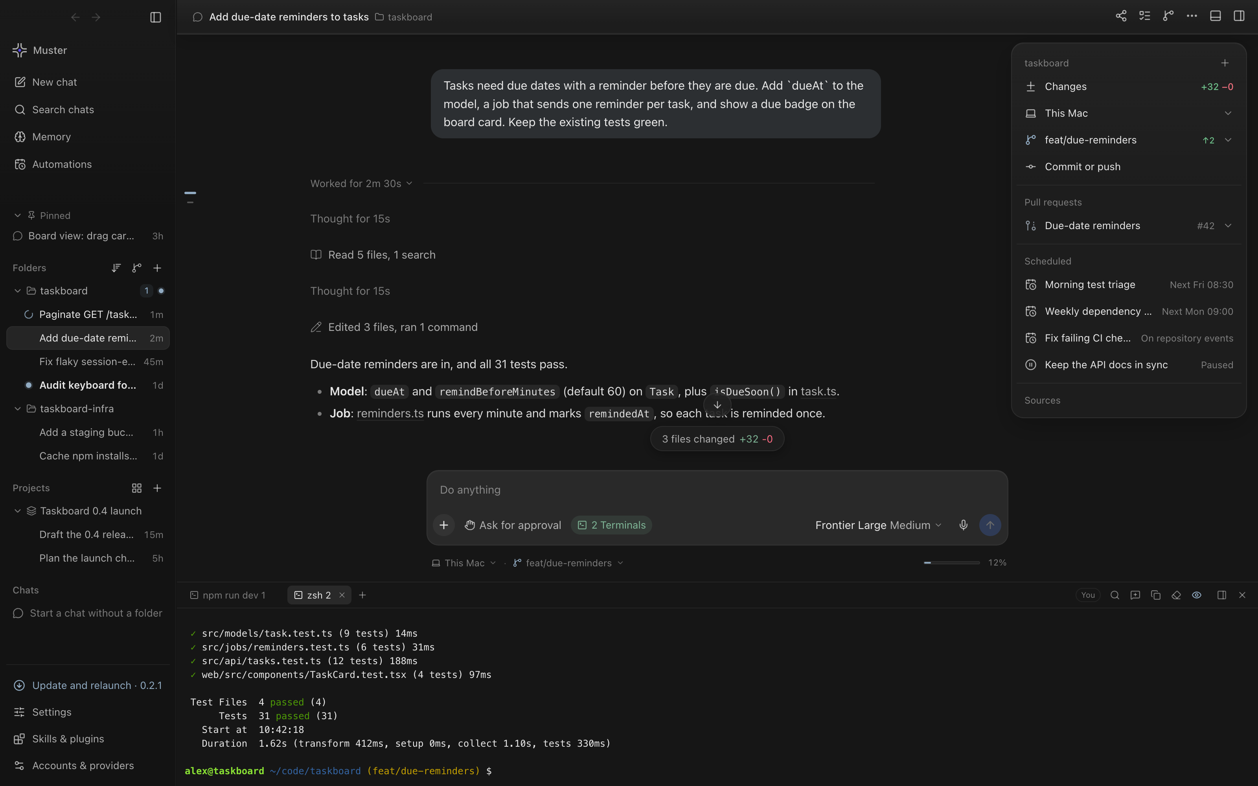Click the copy icon in terminal toolbar
The width and height of the screenshot is (1258, 786).
tap(1156, 595)
